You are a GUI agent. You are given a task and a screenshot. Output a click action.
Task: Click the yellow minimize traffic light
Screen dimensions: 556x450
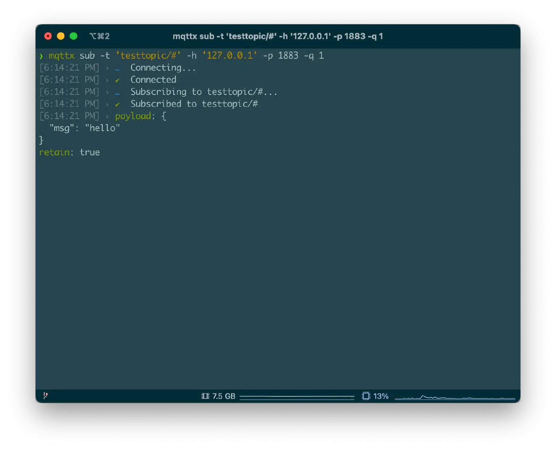[x=60, y=36]
